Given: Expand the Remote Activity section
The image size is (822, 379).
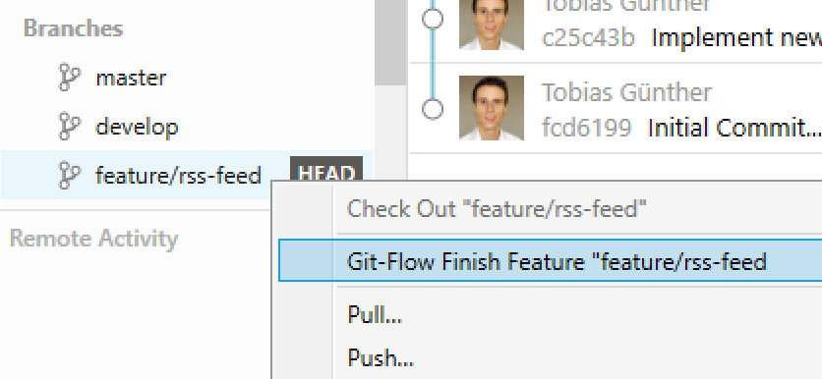Looking at the screenshot, I should (x=93, y=239).
